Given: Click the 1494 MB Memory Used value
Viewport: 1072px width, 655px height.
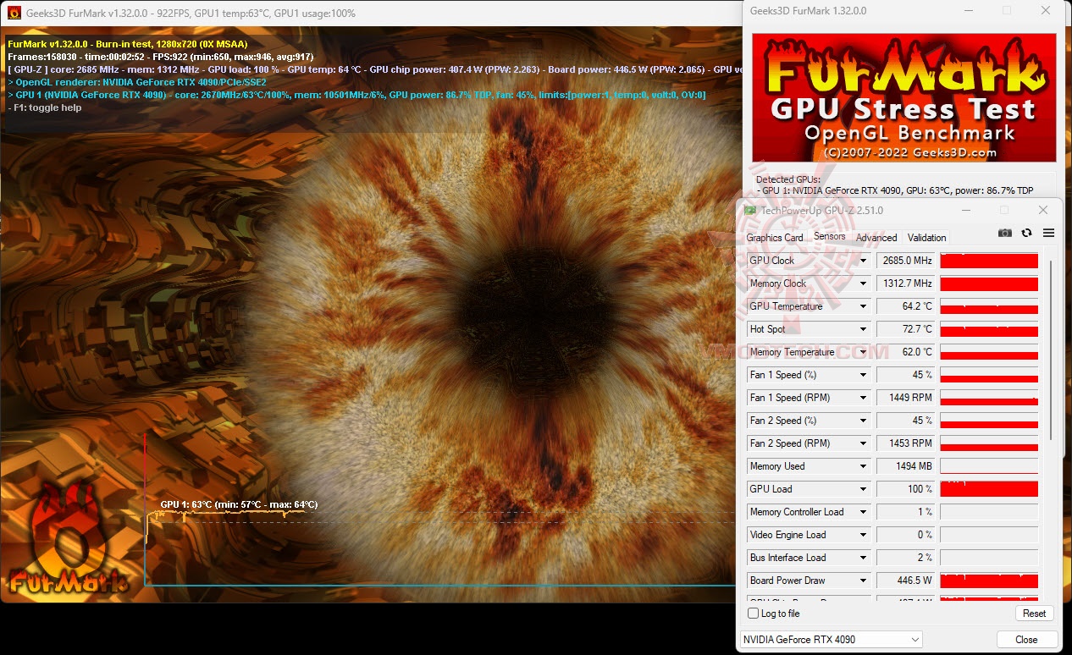Looking at the screenshot, I should [906, 466].
